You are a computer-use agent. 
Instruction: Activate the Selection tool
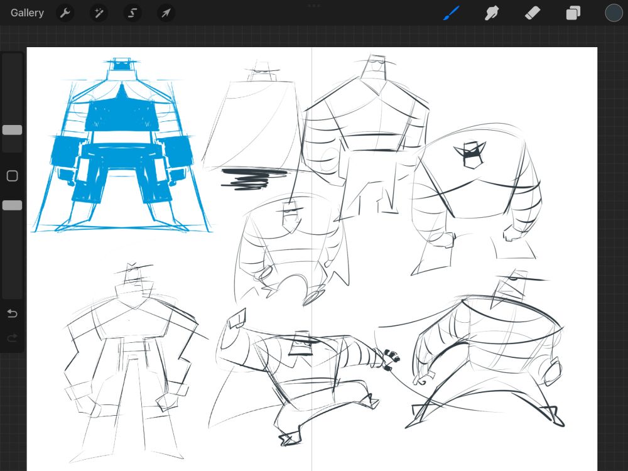click(132, 13)
